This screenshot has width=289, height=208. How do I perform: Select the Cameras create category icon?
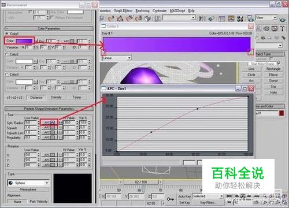coord(263,38)
